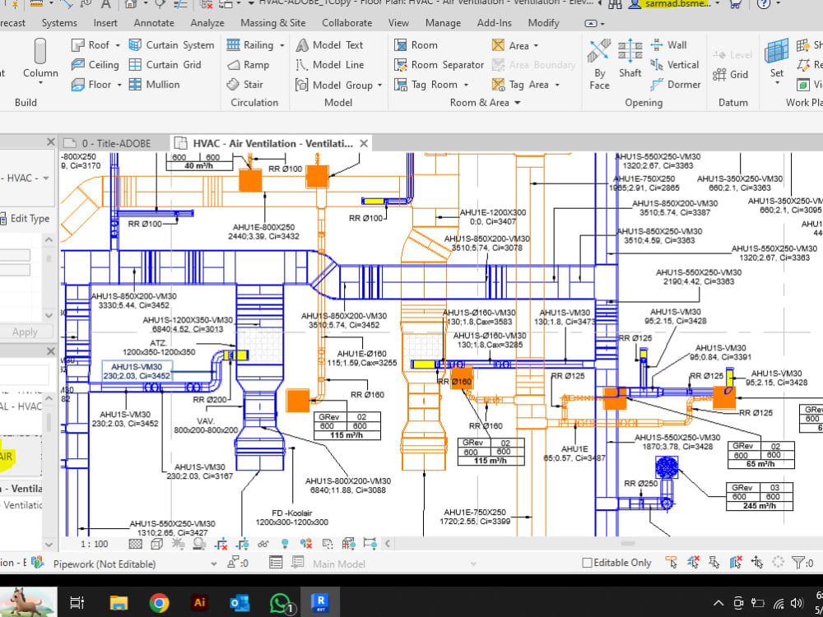Expand the Roof dropdown arrow
Viewport: 823px width, 617px height.
point(118,45)
